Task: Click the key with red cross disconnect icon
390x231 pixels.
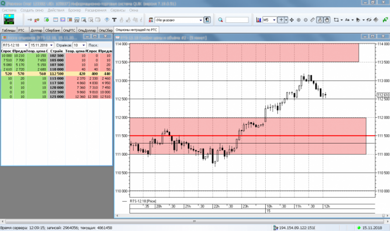Action: 37,20
